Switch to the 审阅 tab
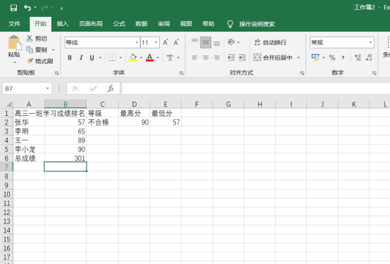Viewport: 390px width, 264px height. pos(163,24)
